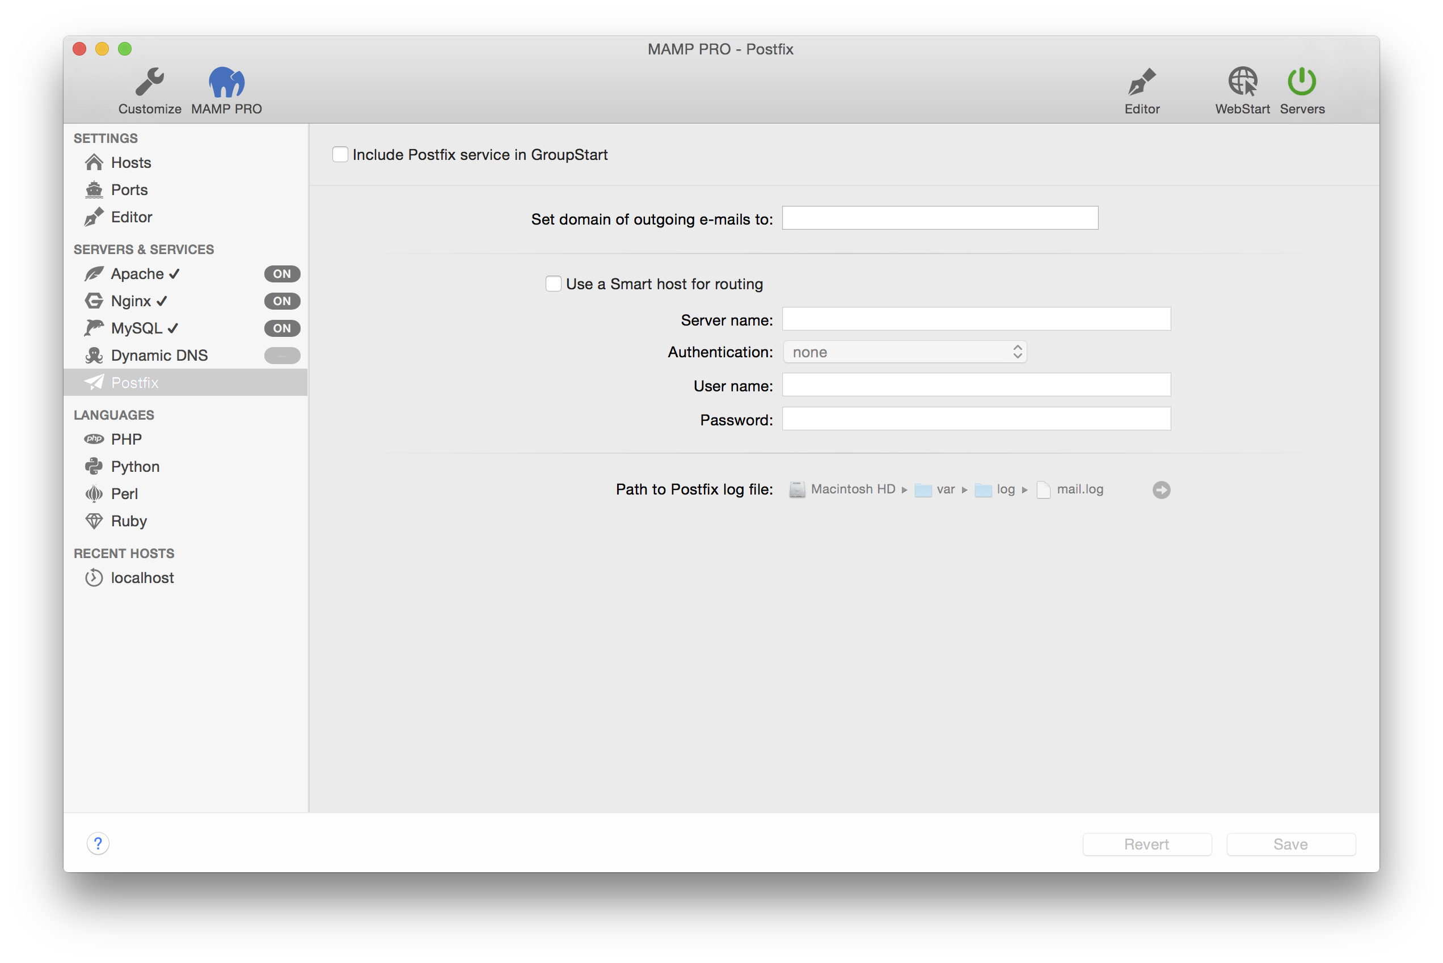Screen dimensions: 1443x963
Task: Click the Password field
Action: tap(976, 419)
